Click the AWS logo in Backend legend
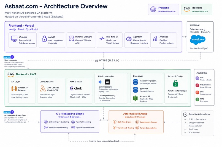The width and height of the screenshot is (222, 147). [x=187, y=9]
